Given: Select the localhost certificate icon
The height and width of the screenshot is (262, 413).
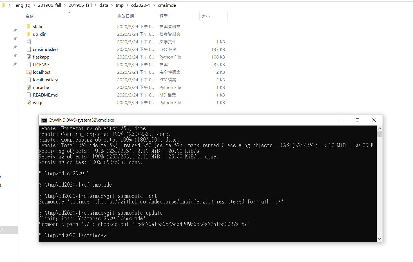Looking at the screenshot, I should click(29, 72).
